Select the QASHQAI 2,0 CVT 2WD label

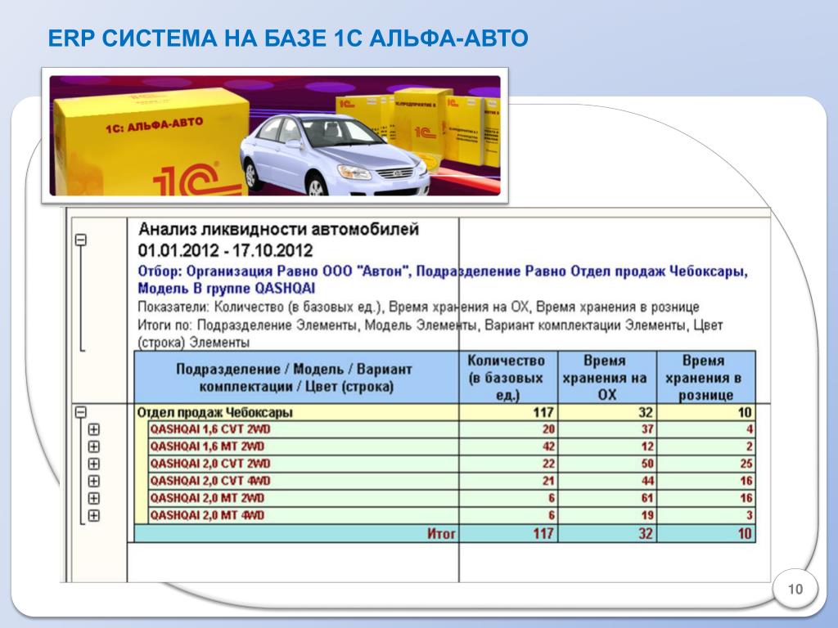click(210, 464)
